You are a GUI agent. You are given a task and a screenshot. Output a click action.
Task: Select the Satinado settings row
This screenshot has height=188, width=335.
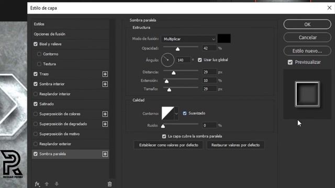pos(70,104)
